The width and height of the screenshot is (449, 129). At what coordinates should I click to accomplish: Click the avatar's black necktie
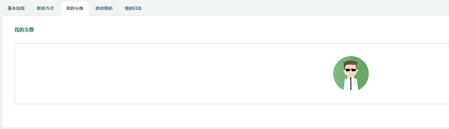[x=351, y=84]
